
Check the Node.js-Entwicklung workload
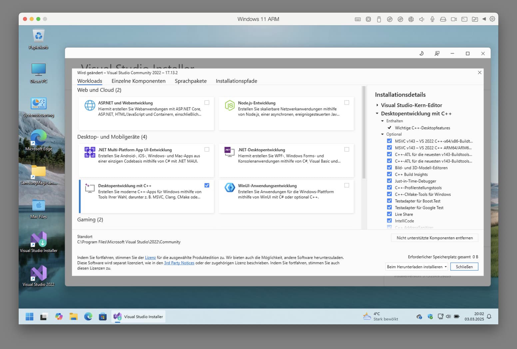pyautogui.click(x=347, y=103)
